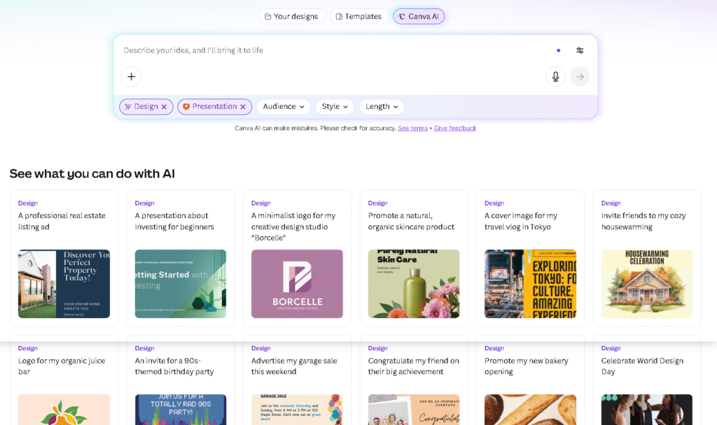717x425 pixels.
Task: Toggle the Presentation type chip
Action: [x=210, y=107]
